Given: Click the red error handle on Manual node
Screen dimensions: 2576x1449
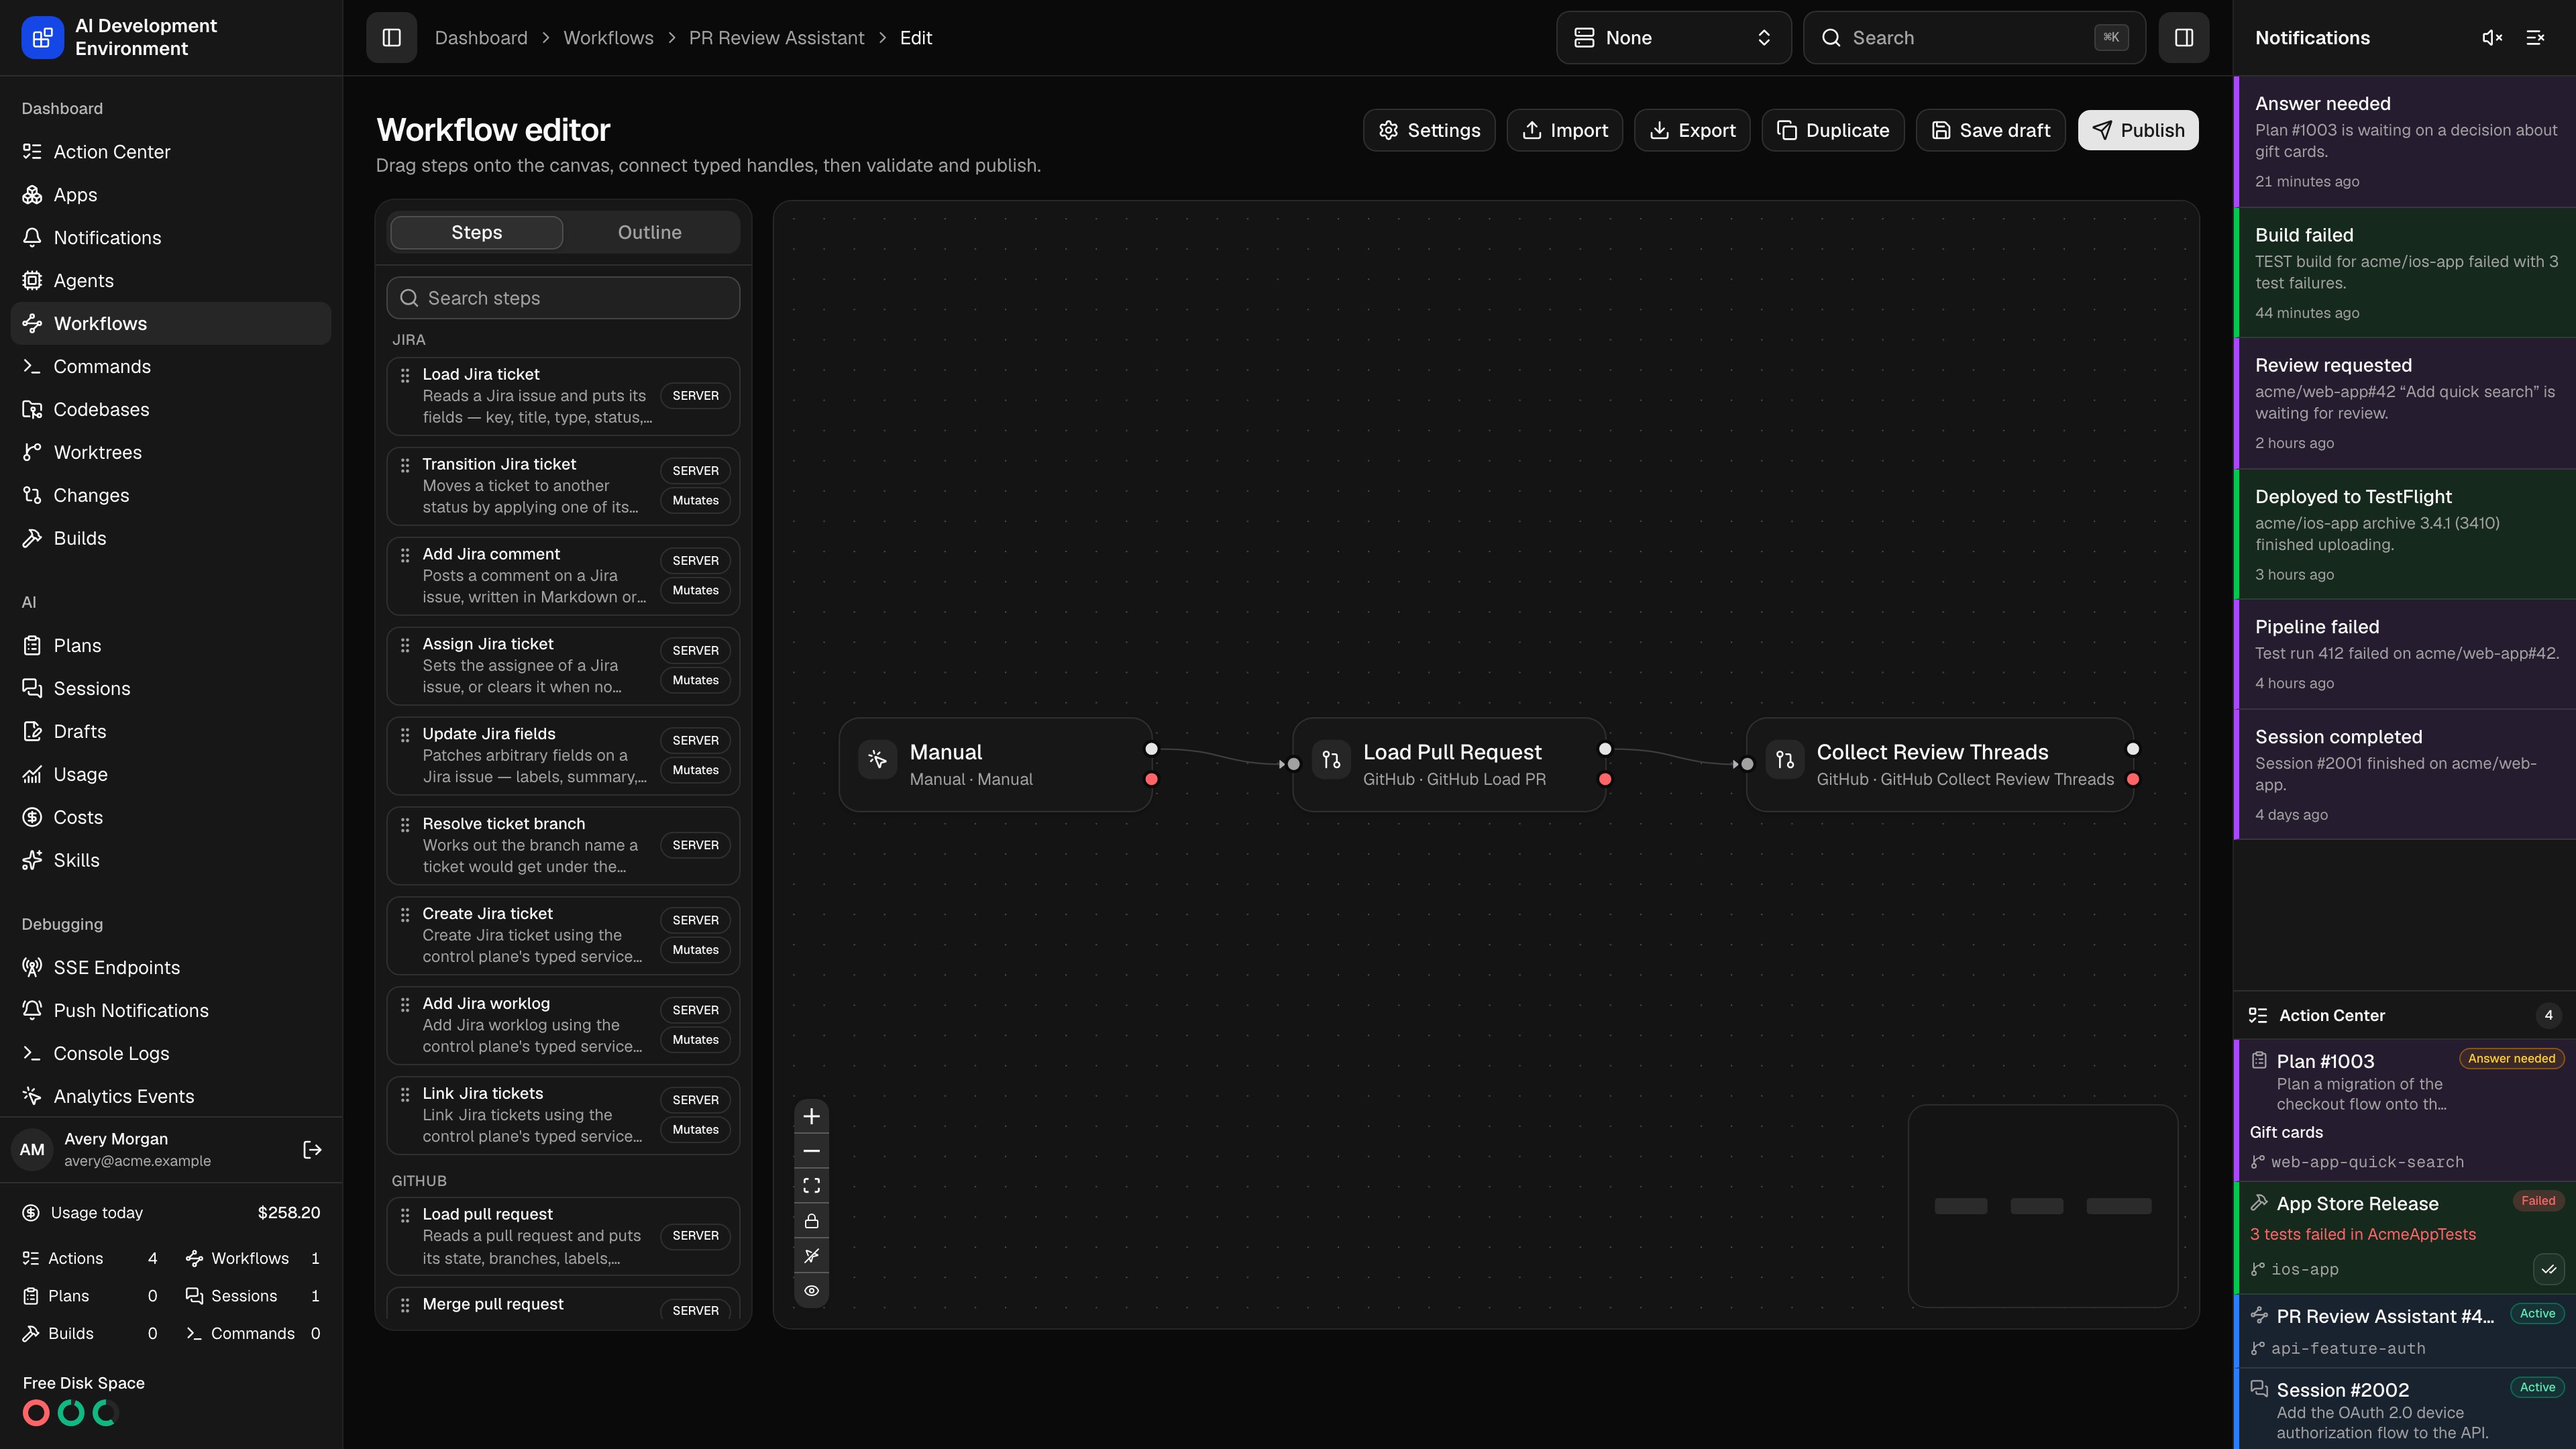Looking at the screenshot, I should pyautogui.click(x=1151, y=779).
